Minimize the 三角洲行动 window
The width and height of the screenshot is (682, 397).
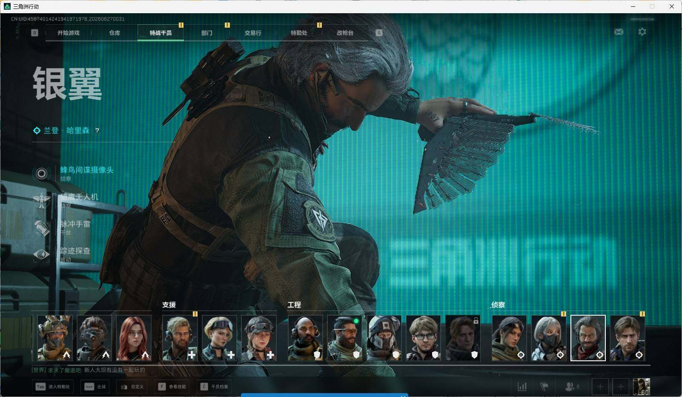click(633, 6)
